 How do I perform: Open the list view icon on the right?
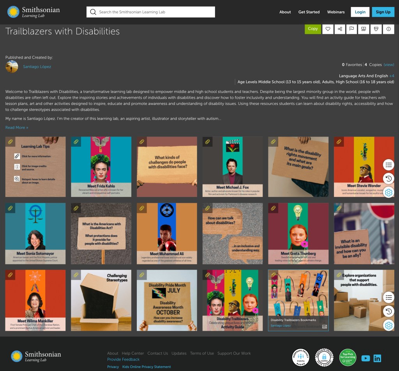(x=388, y=165)
